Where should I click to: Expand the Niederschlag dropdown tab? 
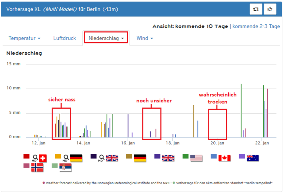(x=106, y=38)
